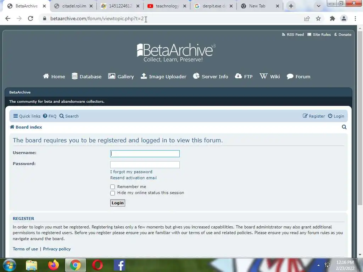Viewport: 363px width, 272px height.
Task: Open the Gallery navigation item
Action: 121,76
